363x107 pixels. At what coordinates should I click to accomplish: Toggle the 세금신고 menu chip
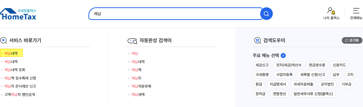[x=262, y=65]
